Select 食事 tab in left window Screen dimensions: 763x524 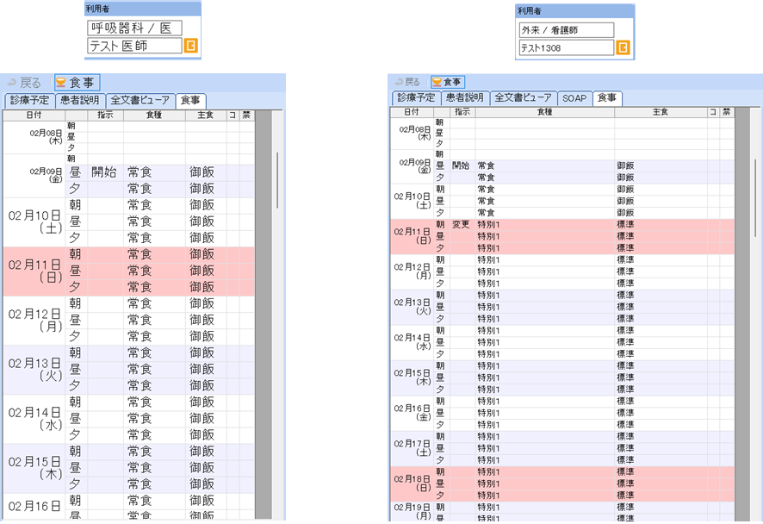pyautogui.click(x=190, y=100)
